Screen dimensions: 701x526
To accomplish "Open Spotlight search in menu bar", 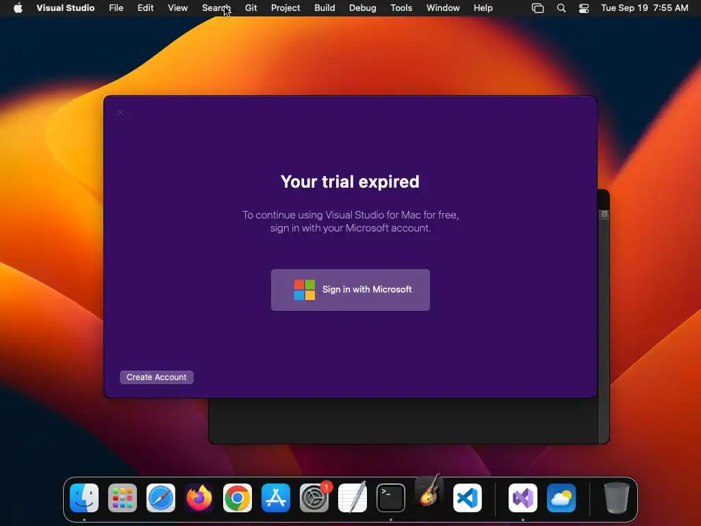I will point(561,8).
